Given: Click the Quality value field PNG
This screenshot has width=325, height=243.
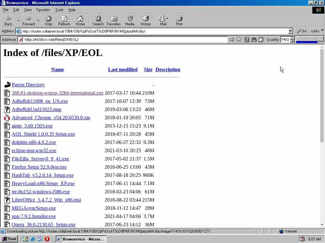Looking at the screenshot, I should click(285, 40).
